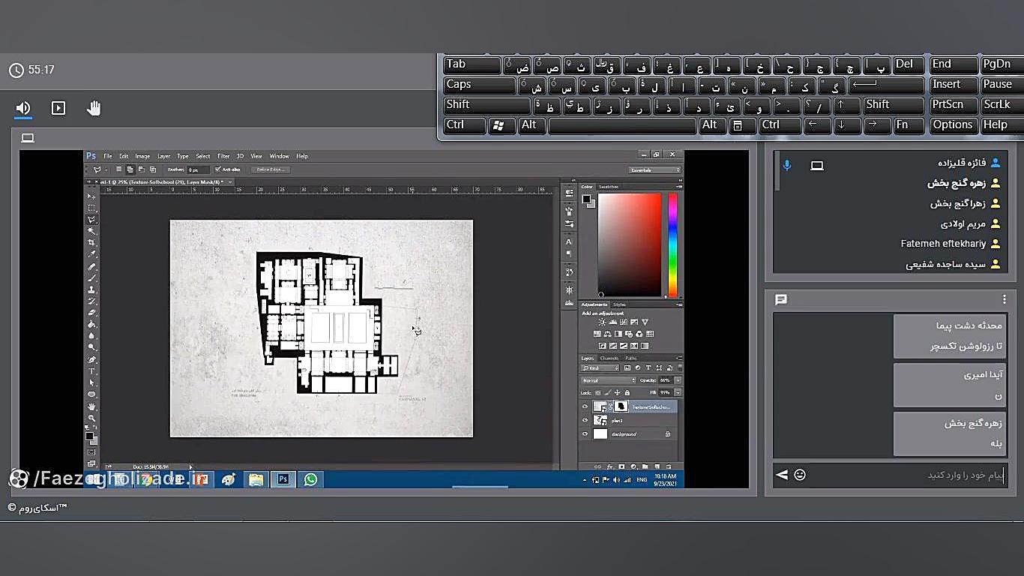The image size is (1024, 576).
Task: Toggle visibility of the plan1 layer
Action: 585,420
